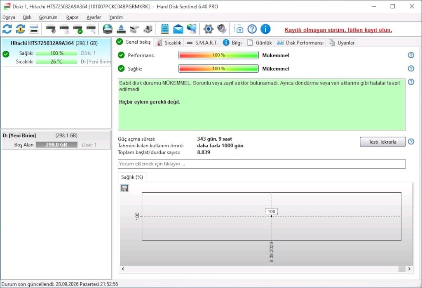Image resolution: width=422 pixels, height=288 pixels.
Task: Click the disk with magnifying glass icon
Action: click(x=91, y=29)
